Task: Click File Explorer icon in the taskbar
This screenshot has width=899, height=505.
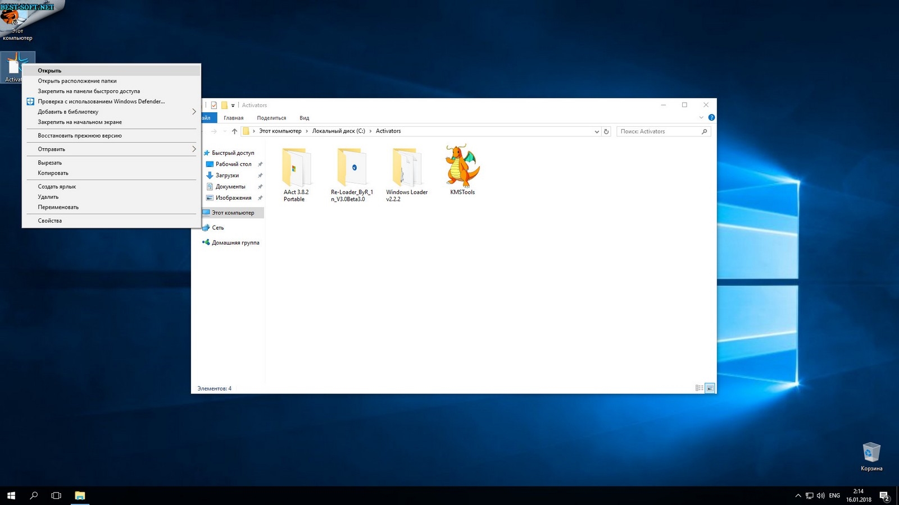Action: pyautogui.click(x=80, y=495)
